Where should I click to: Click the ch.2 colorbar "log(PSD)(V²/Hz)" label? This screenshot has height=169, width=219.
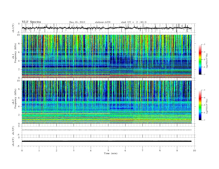207,106
